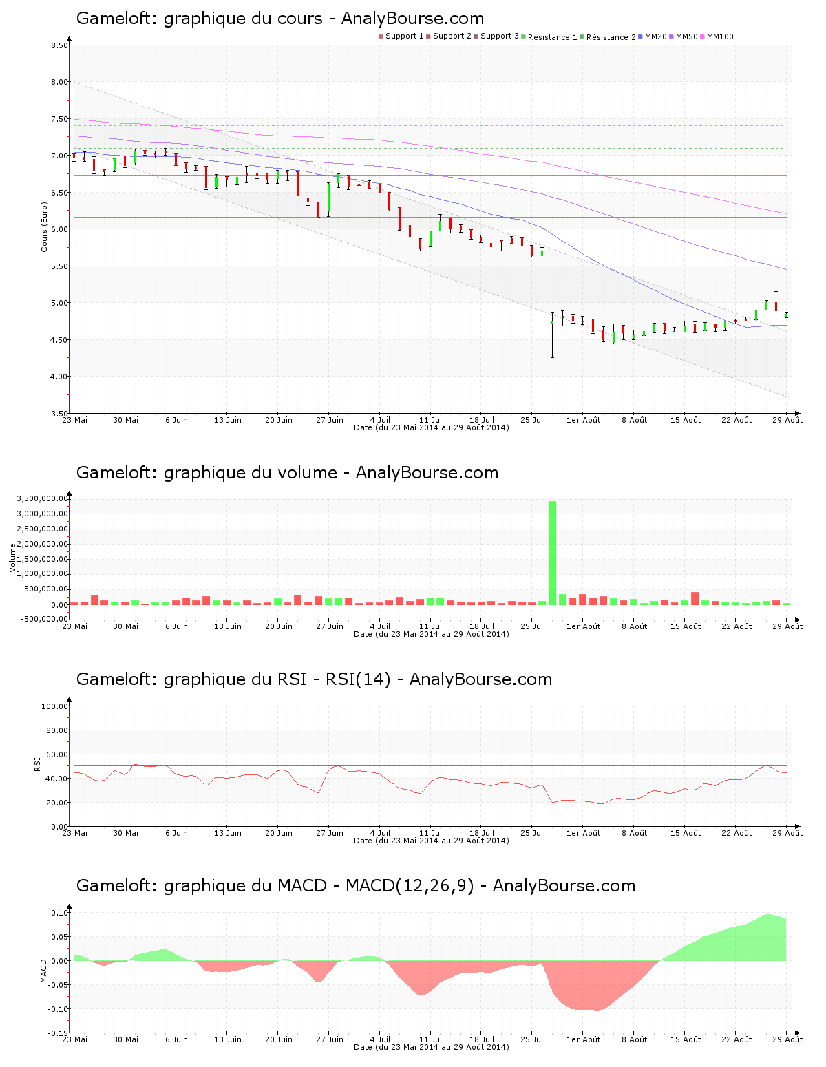Click '6 Juin' on the price chart axis

(x=176, y=420)
